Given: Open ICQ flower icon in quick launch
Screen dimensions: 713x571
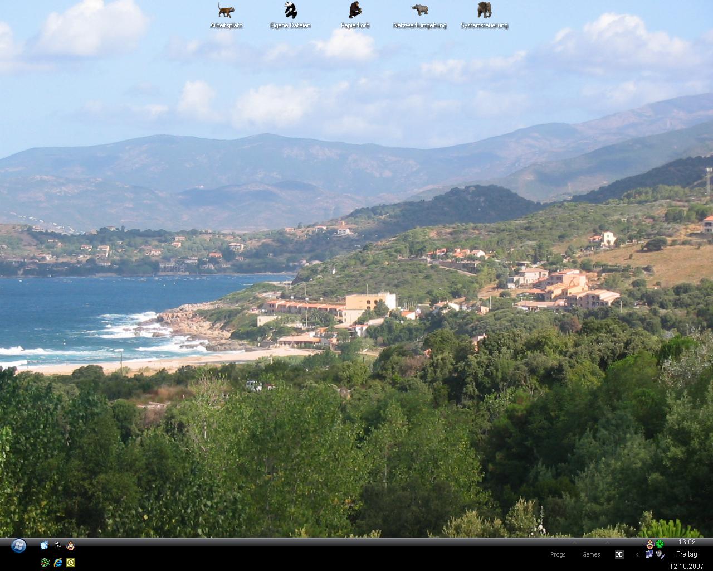Looking at the screenshot, I should coord(45,563).
